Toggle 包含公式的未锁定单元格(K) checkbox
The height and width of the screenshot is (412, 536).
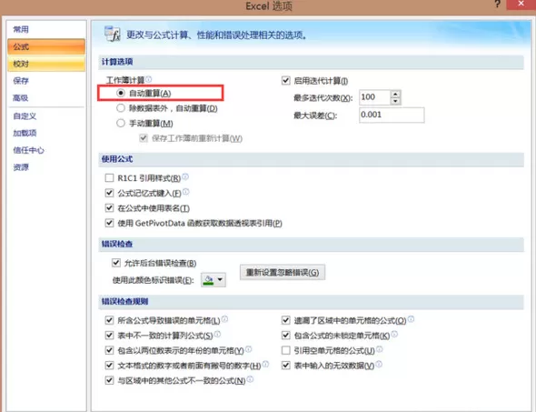pos(286,336)
